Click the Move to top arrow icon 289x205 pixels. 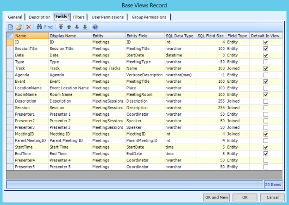point(61,27)
